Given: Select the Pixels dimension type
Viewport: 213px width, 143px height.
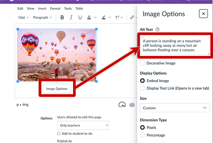Looking at the screenshot, I should click(x=142, y=128).
